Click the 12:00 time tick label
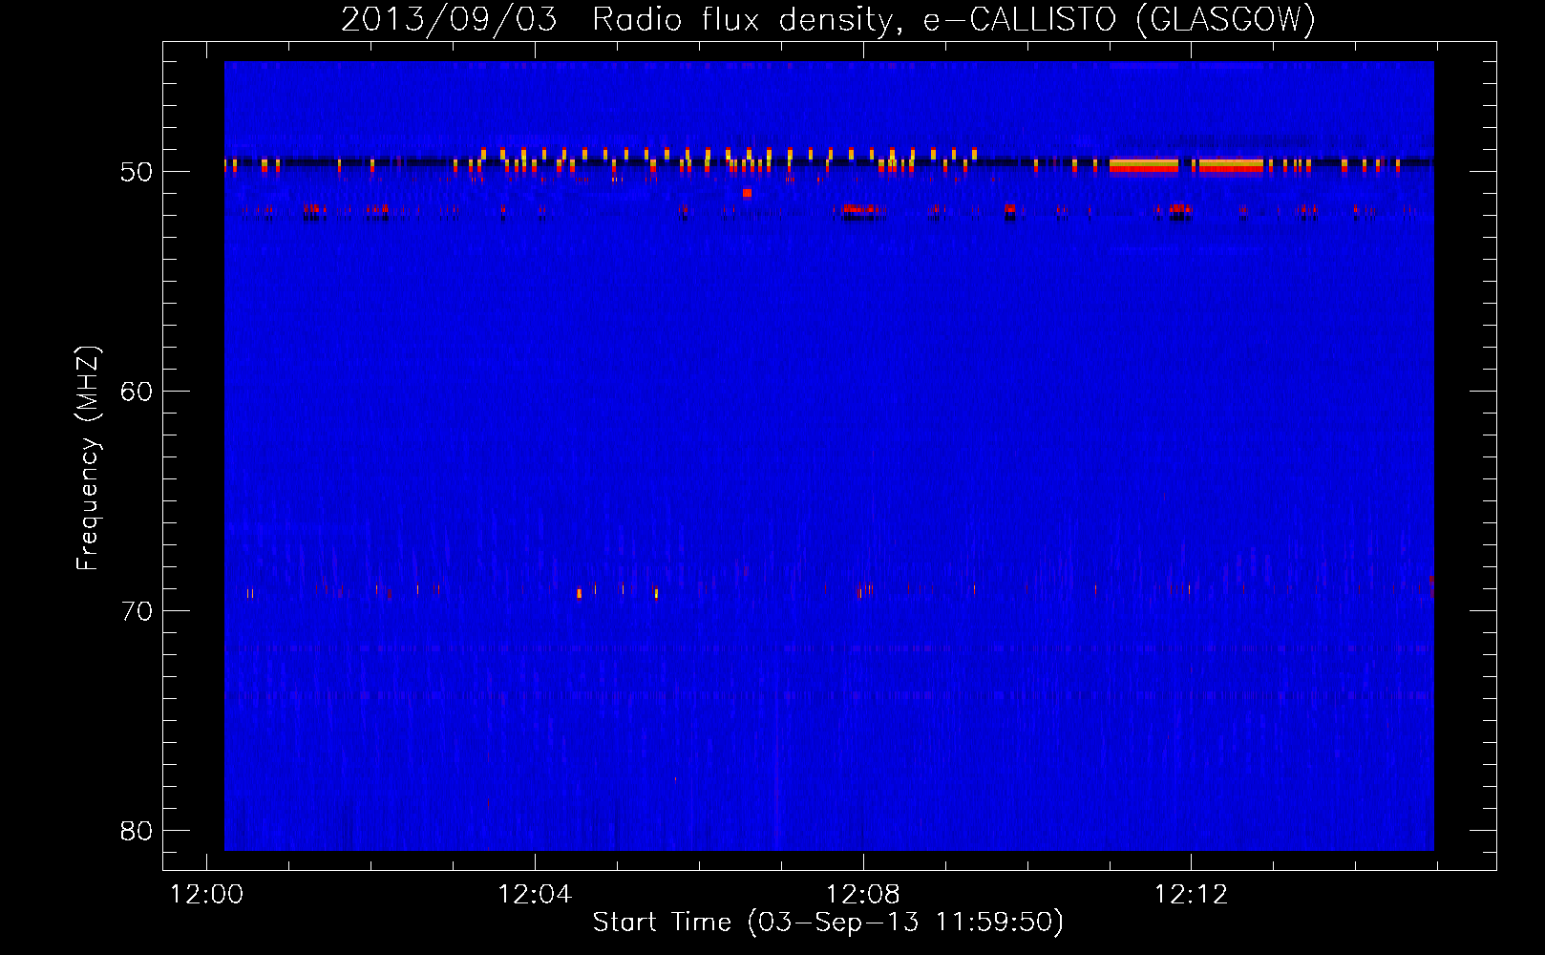Screen dimensions: 1545x955 (x=206, y=895)
